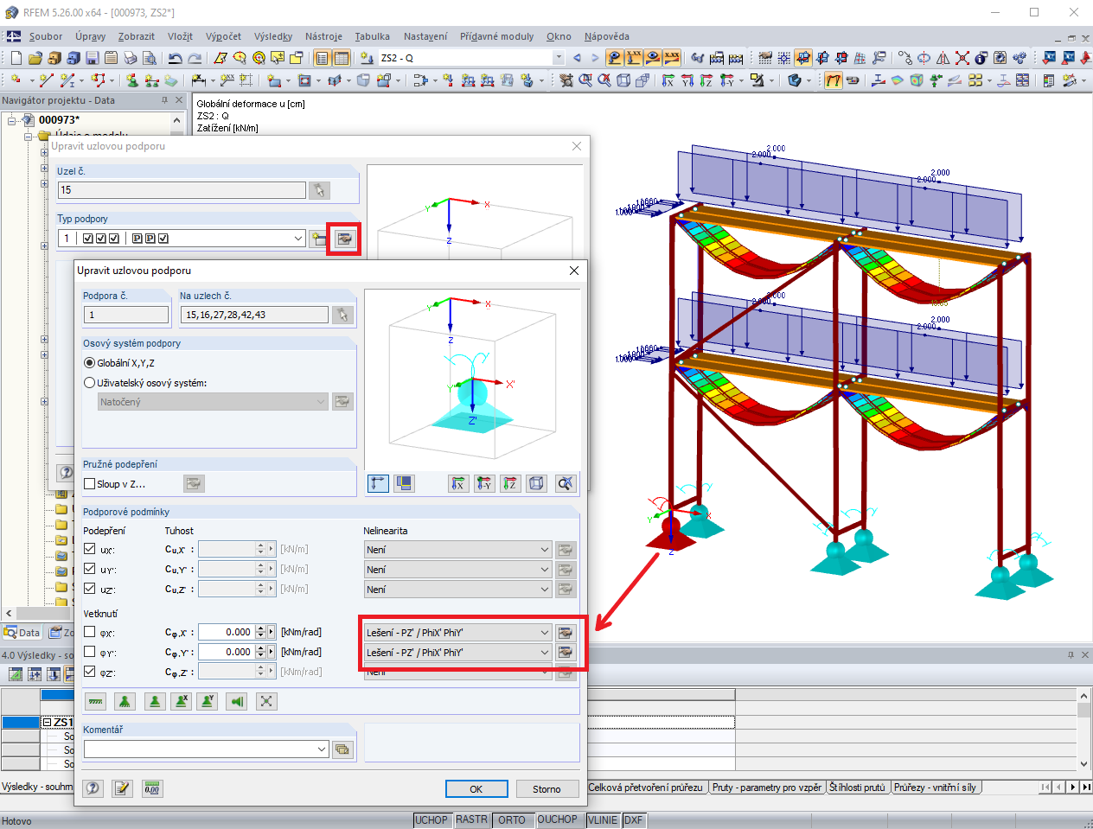1093x829 pixels.
Task: Check the φY' restraint checkbox
Action: 89,652
